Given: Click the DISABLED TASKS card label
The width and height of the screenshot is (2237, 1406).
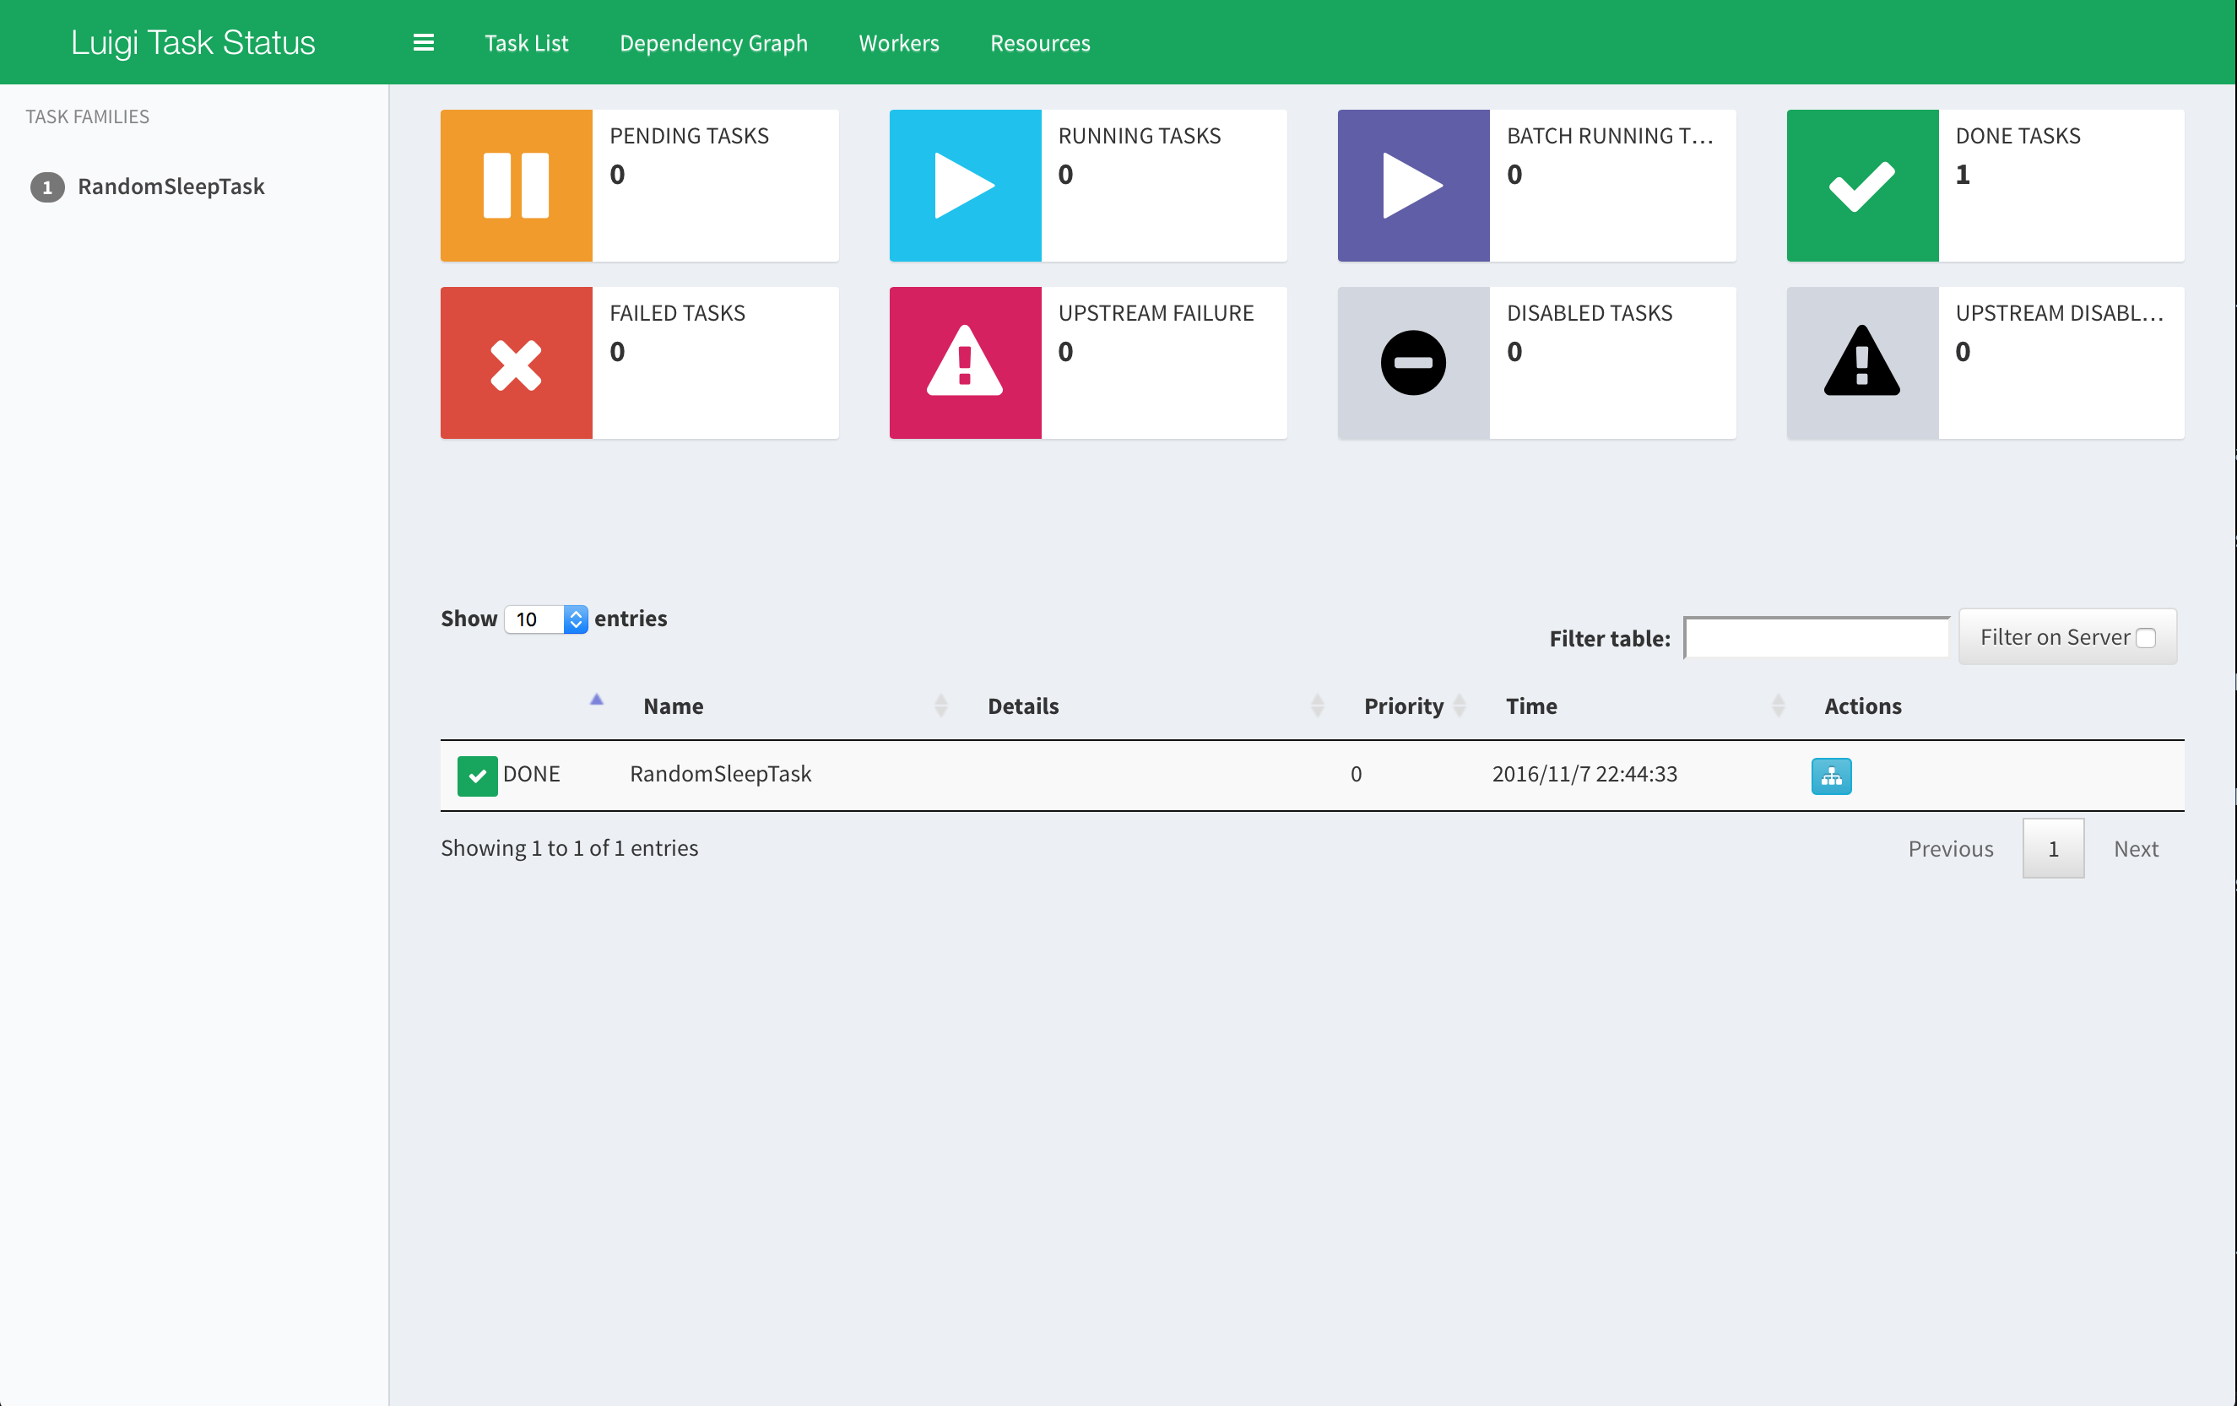Looking at the screenshot, I should tap(1590, 313).
